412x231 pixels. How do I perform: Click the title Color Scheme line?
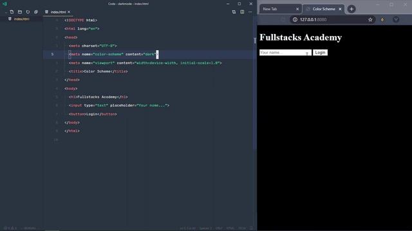pyautogui.click(x=98, y=71)
